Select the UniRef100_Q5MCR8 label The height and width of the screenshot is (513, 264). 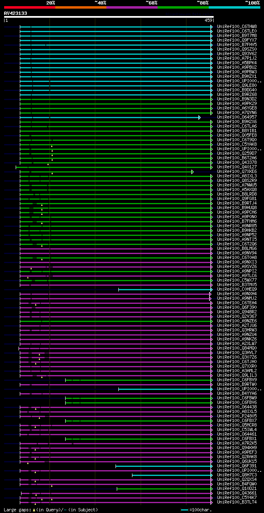click(237, 425)
